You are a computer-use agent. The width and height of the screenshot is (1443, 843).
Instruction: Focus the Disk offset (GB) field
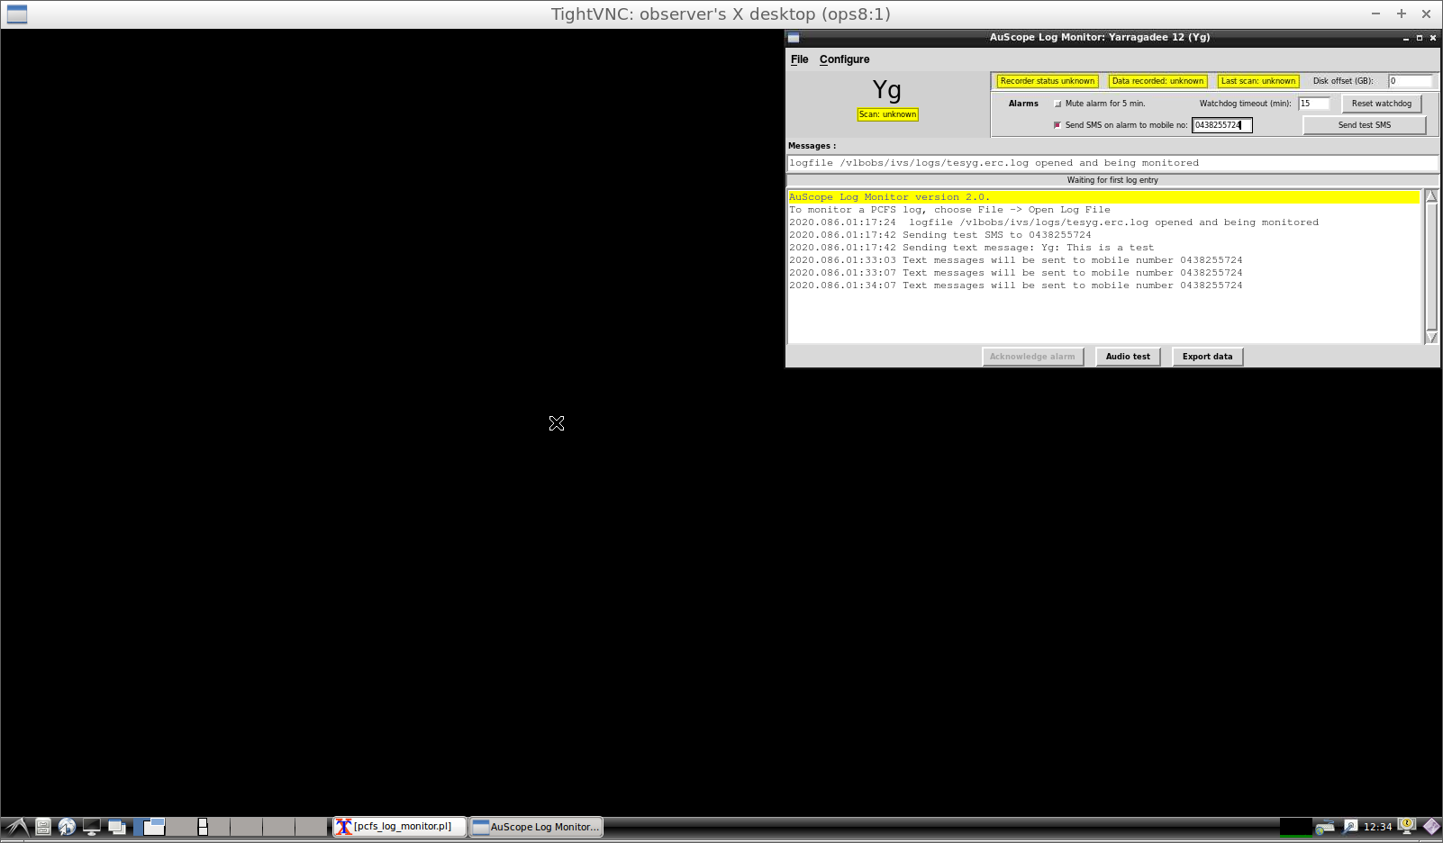pyautogui.click(x=1409, y=81)
